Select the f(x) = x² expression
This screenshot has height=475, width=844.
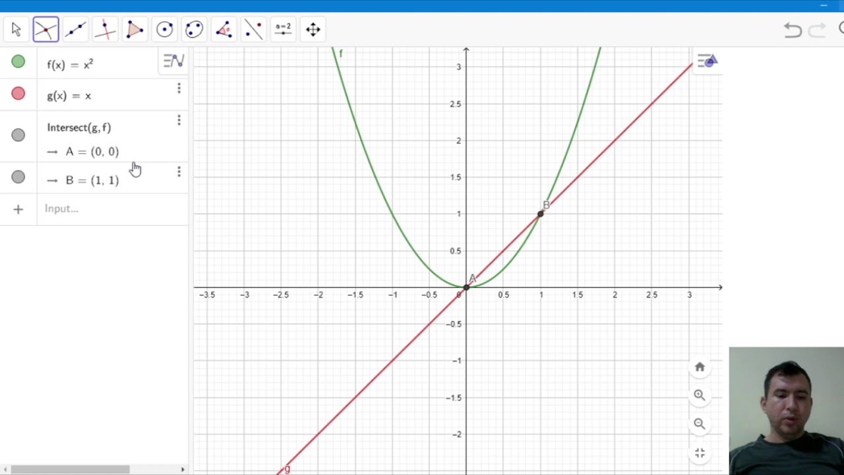pyautogui.click(x=70, y=64)
